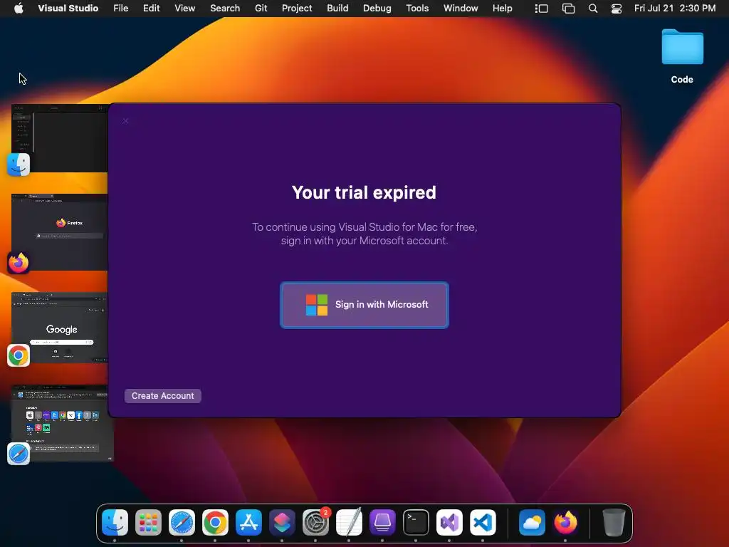The width and height of the screenshot is (729, 547).
Task: Open the Tools menu
Action: pyautogui.click(x=417, y=9)
